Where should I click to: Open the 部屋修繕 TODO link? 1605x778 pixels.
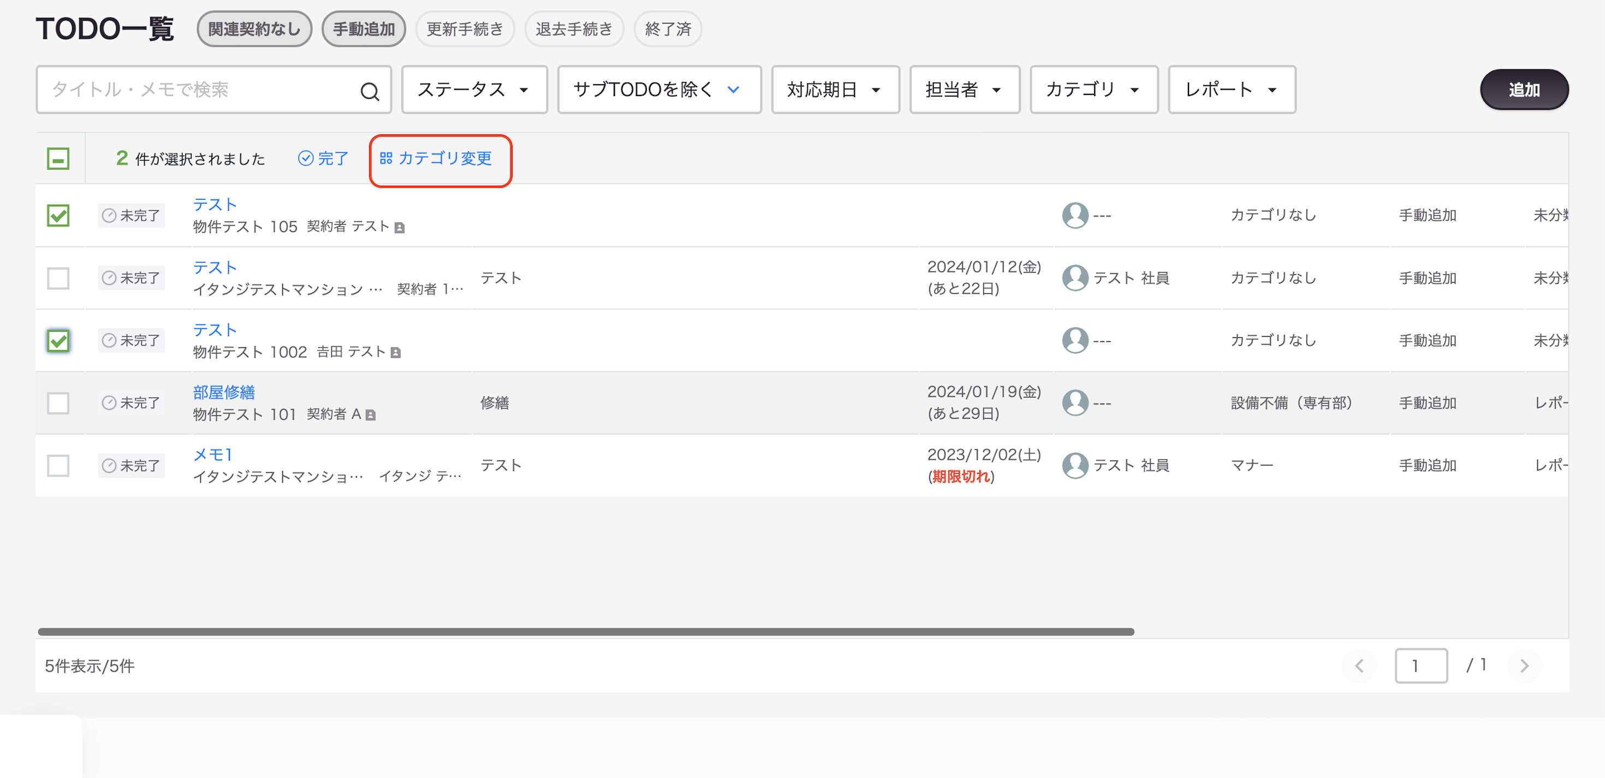(x=224, y=393)
